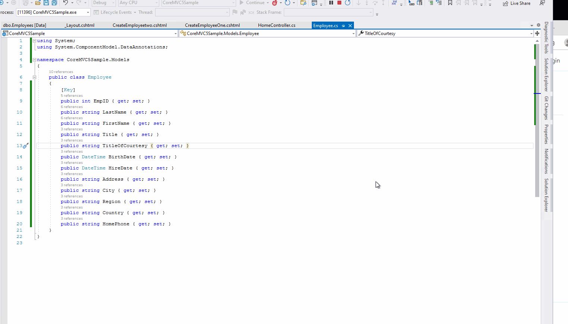Image resolution: width=568 pixels, height=324 pixels.
Task: Close the Employee.cs tab
Action: click(350, 26)
